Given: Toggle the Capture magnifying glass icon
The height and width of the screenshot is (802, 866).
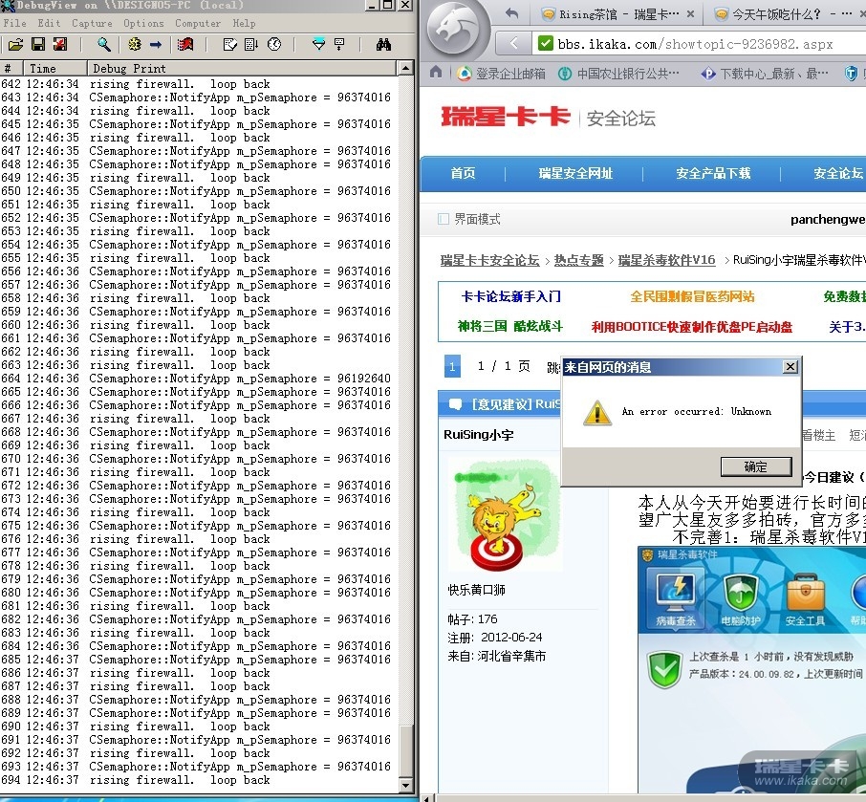Looking at the screenshot, I should [x=104, y=44].
